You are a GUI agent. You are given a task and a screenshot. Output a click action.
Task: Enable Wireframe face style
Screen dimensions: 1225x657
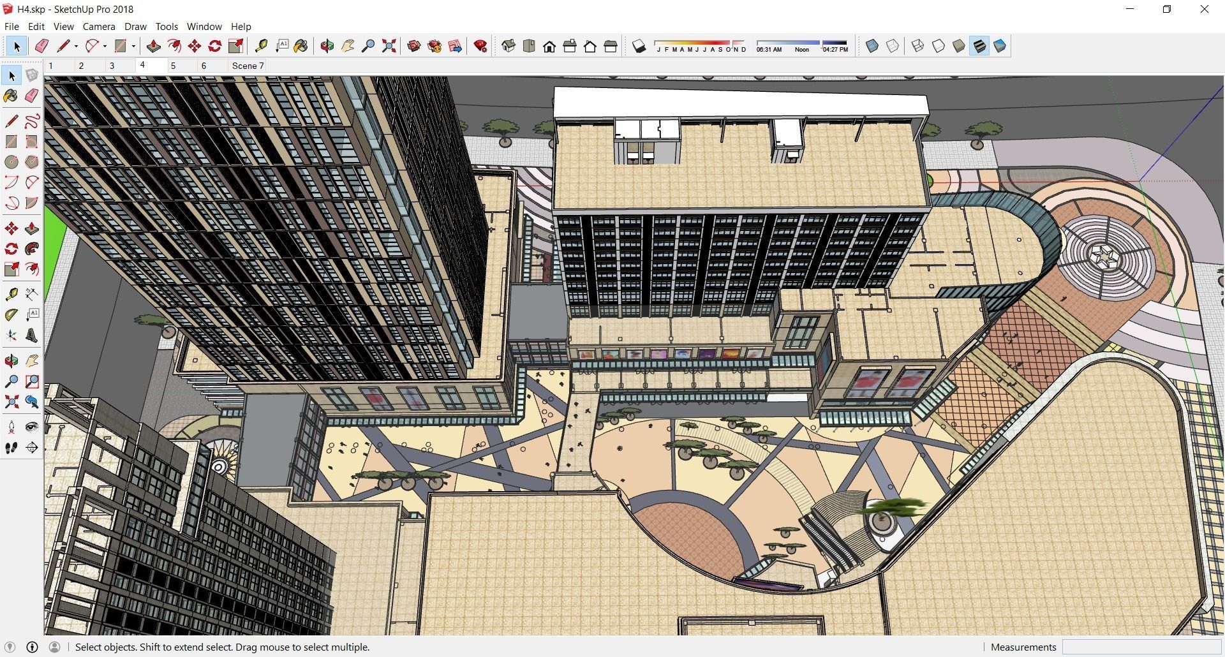pyautogui.click(x=917, y=46)
